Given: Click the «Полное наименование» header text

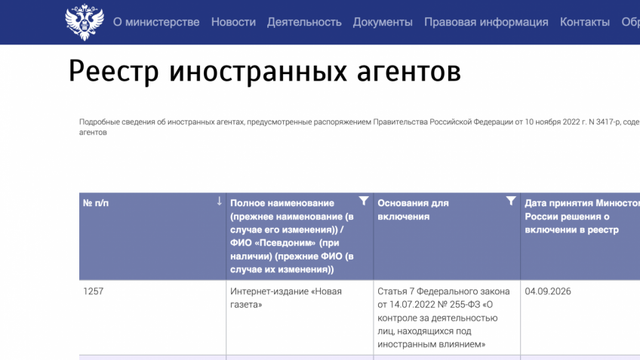Looking at the screenshot, I should (292, 236).
